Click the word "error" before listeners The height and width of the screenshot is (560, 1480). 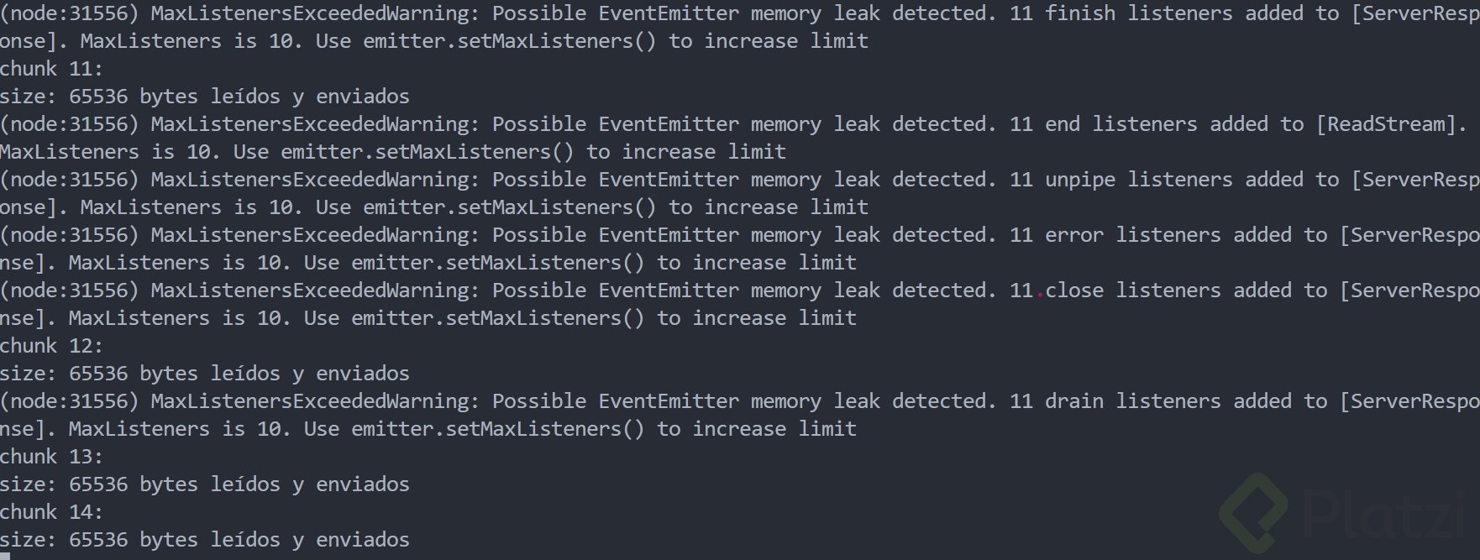point(1074,235)
